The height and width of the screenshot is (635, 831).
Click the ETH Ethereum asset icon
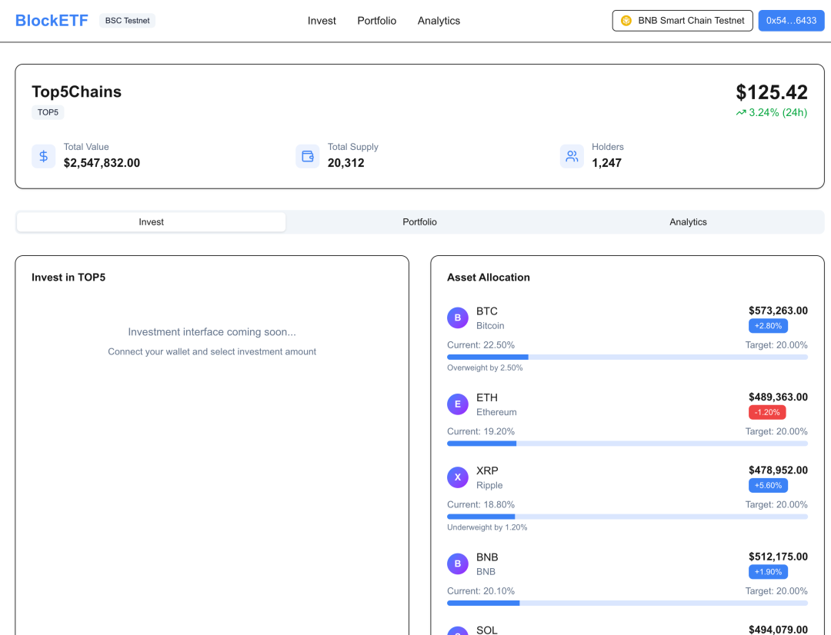458,404
